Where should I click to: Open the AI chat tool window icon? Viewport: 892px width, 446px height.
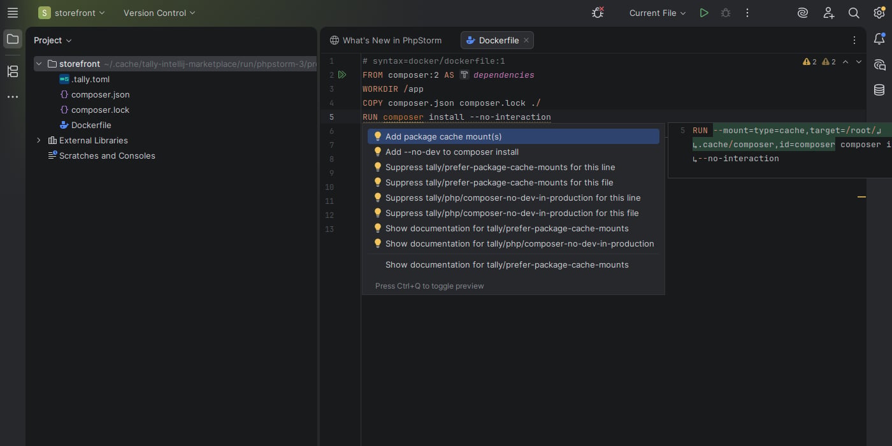879,65
